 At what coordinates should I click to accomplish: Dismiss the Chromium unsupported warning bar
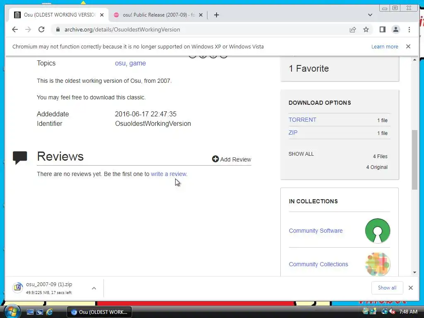[408, 46]
